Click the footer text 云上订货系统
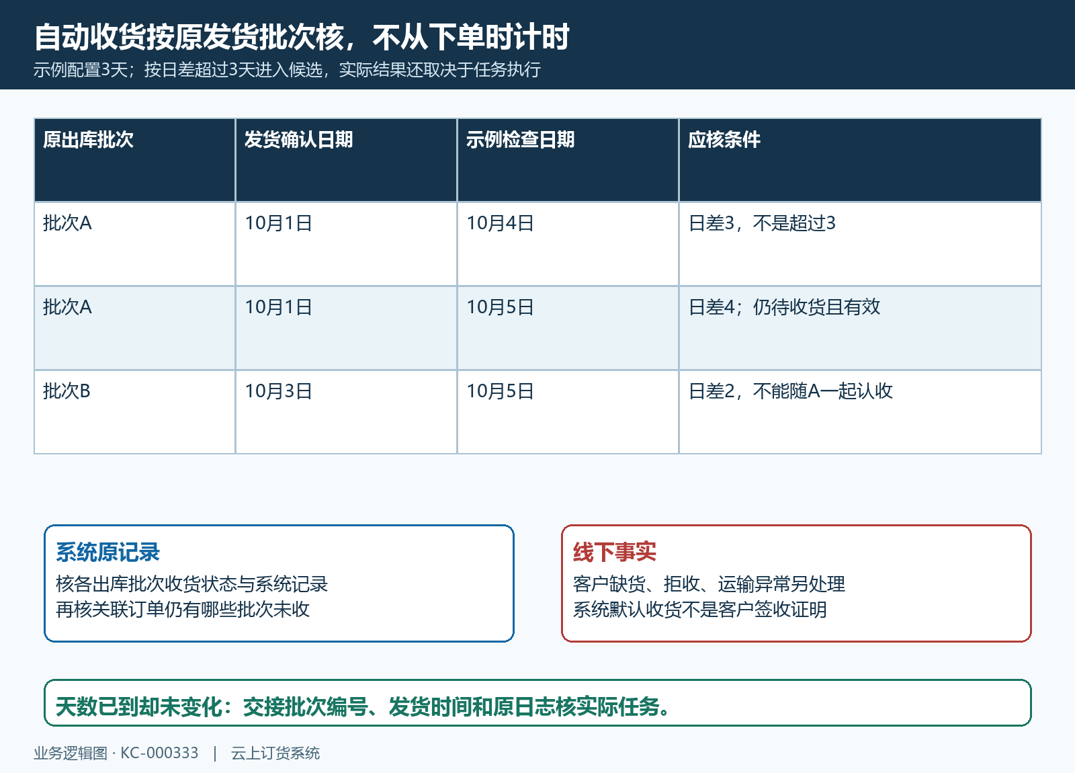1075x773 pixels. [x=275, y=754]
